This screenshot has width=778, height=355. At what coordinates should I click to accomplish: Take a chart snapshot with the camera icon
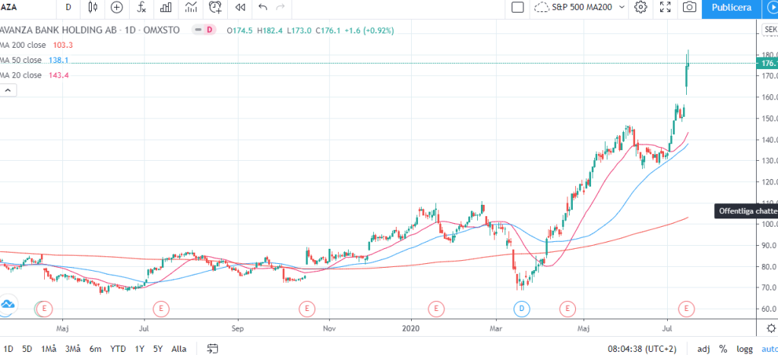(689, 8)
